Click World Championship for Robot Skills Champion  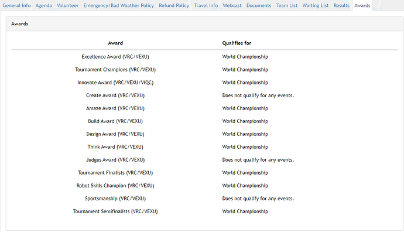[245, 186]
